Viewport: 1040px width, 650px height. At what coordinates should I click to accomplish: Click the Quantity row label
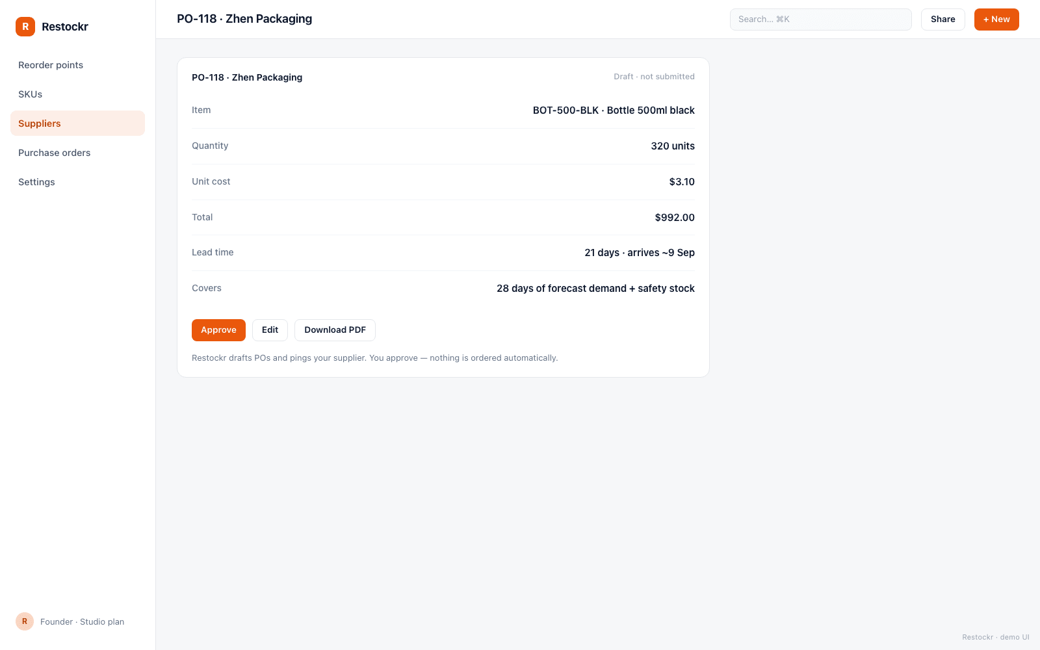(x=210, y=146)
